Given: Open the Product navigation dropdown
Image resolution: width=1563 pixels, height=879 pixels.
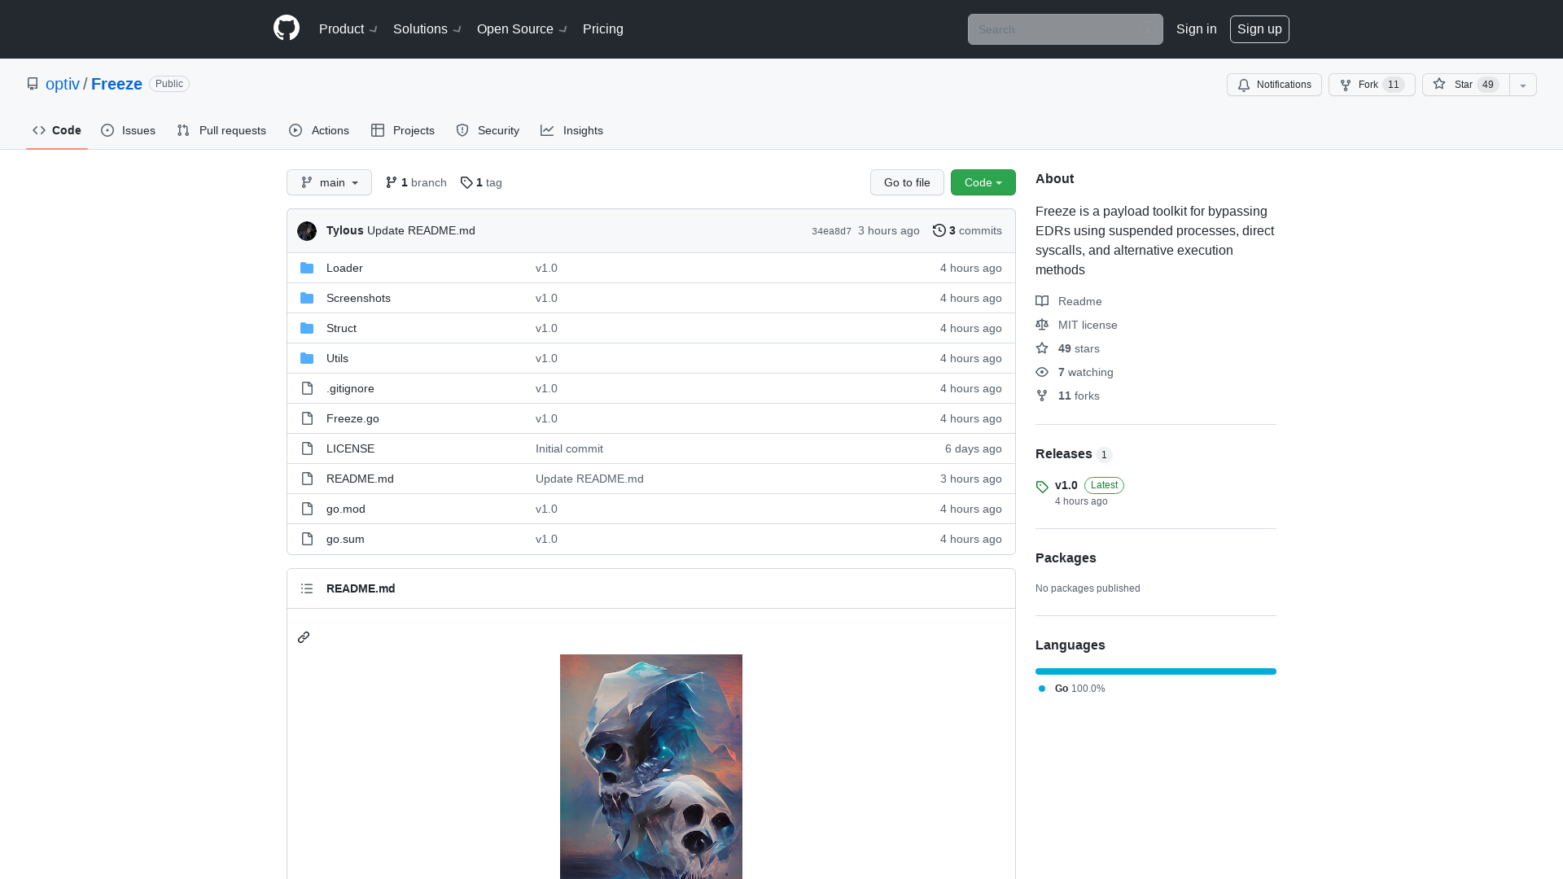Looking at the screenshot, I should tap(348, 29).
